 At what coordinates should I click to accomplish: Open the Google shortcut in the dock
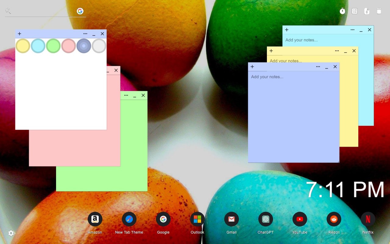click(163, 219)
